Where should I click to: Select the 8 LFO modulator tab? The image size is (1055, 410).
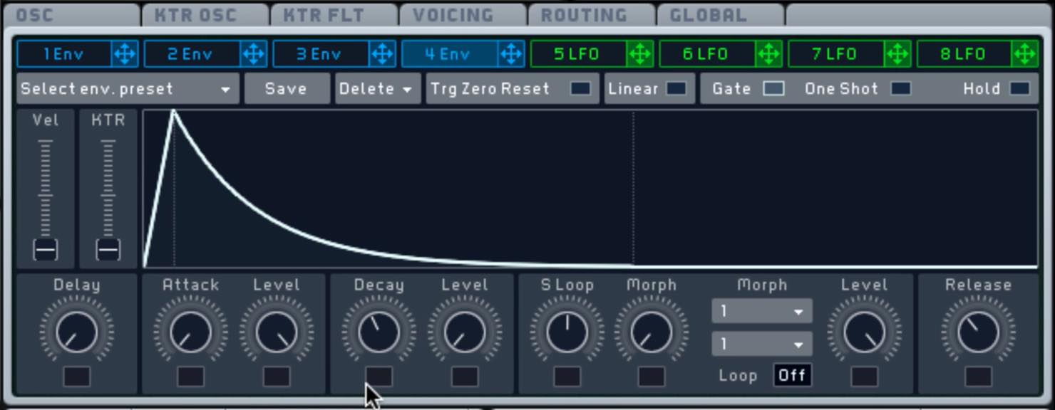point(964,54)
